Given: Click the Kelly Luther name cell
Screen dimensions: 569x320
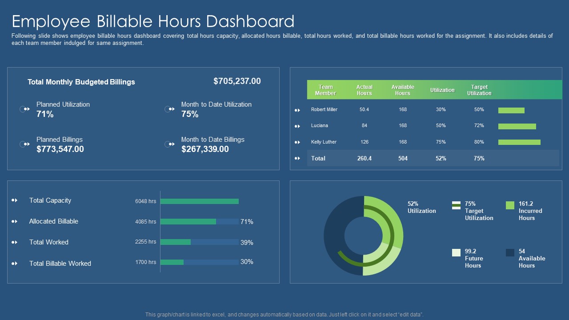Looking at the screenshot, I should tap(324, 142).
